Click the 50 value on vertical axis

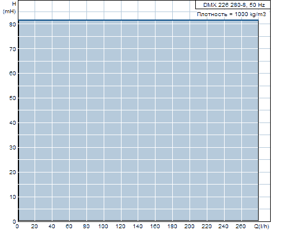[13, 98]
